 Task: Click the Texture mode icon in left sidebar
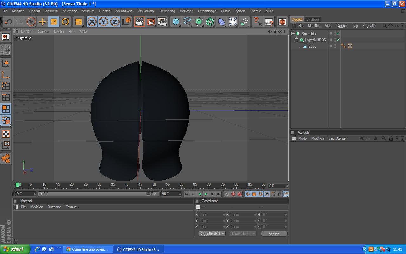6,134
